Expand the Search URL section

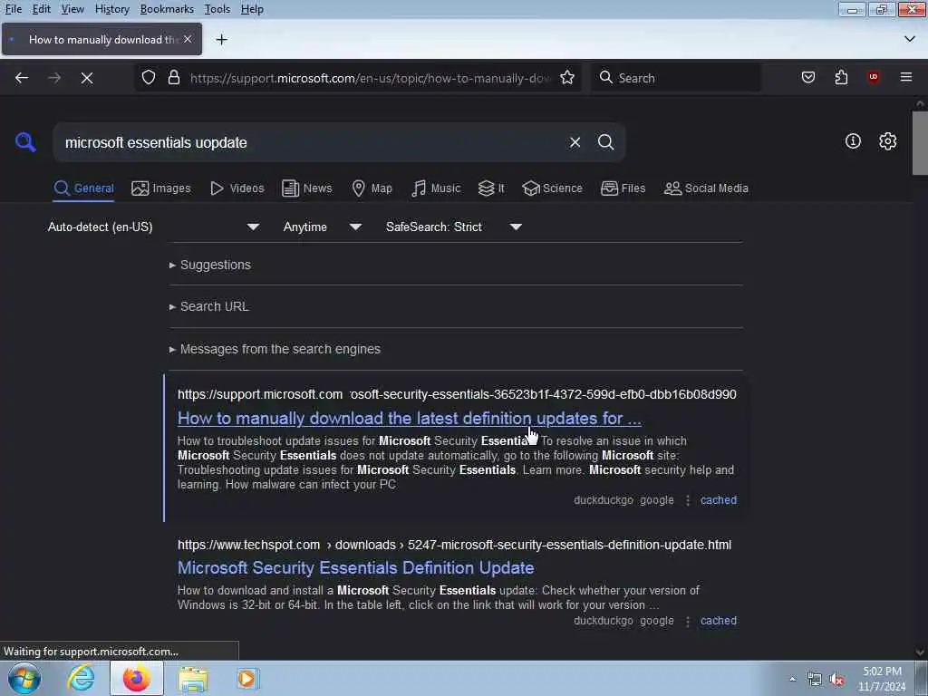[209, 306]
